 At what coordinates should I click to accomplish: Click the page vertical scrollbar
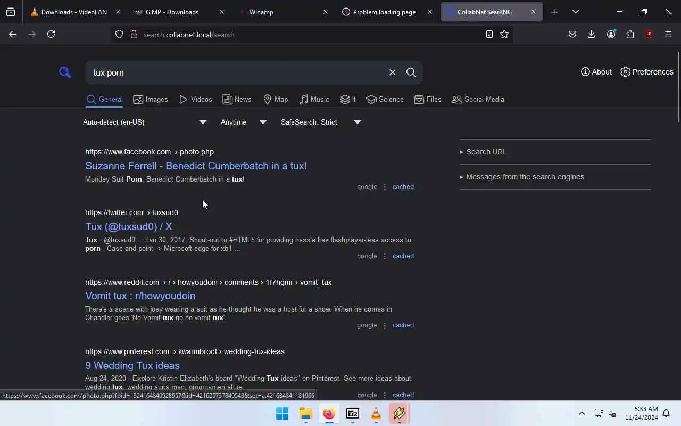(678, 88)
